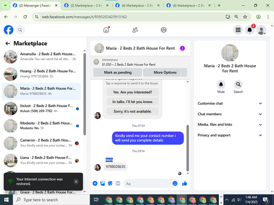Click the conversation list scrollbar

coord(84,94)
